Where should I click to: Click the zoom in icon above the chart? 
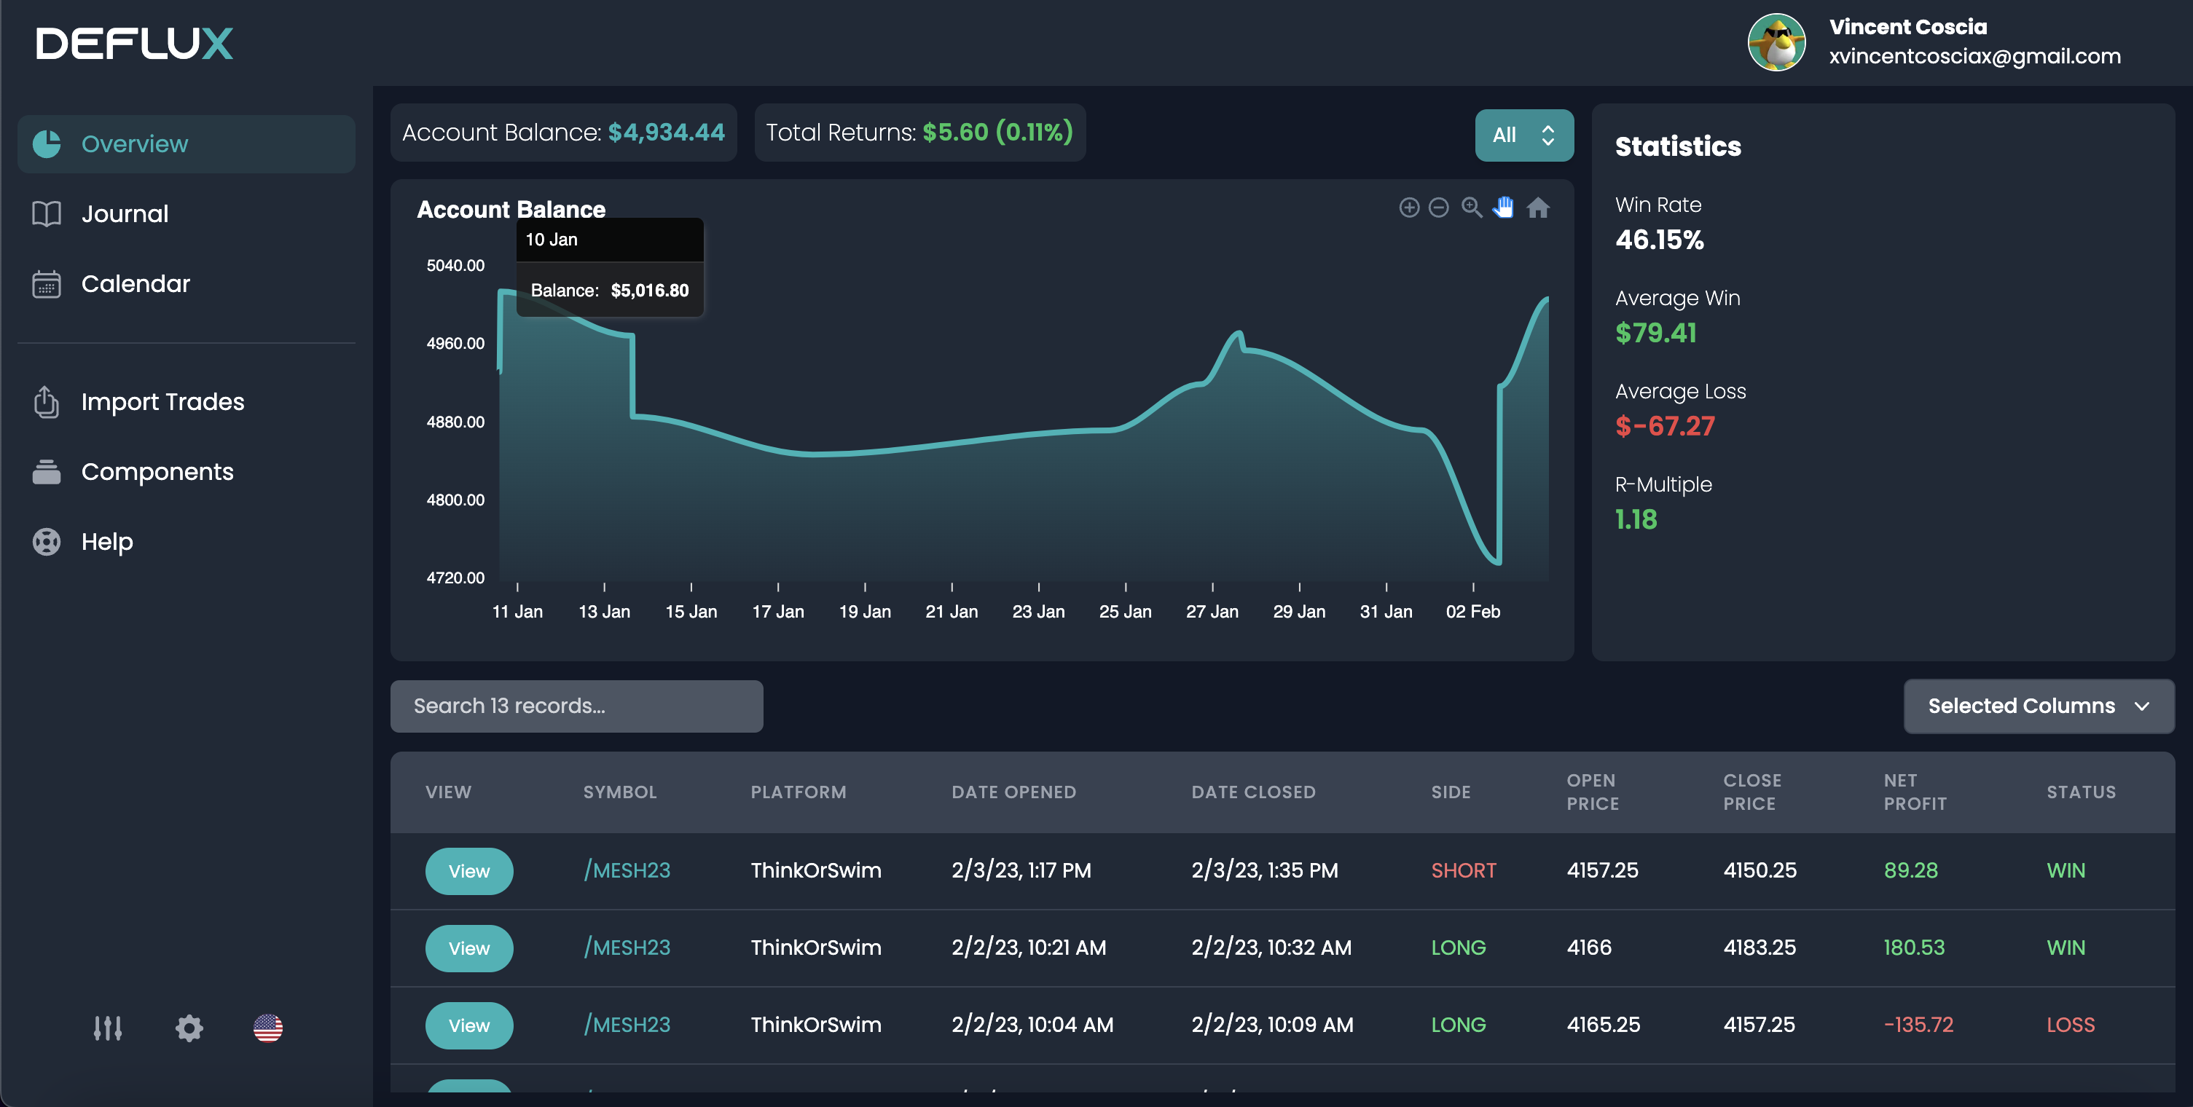(x=1408, y=207)
